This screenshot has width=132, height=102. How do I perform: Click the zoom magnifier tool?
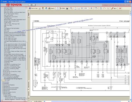click(71, 8)
